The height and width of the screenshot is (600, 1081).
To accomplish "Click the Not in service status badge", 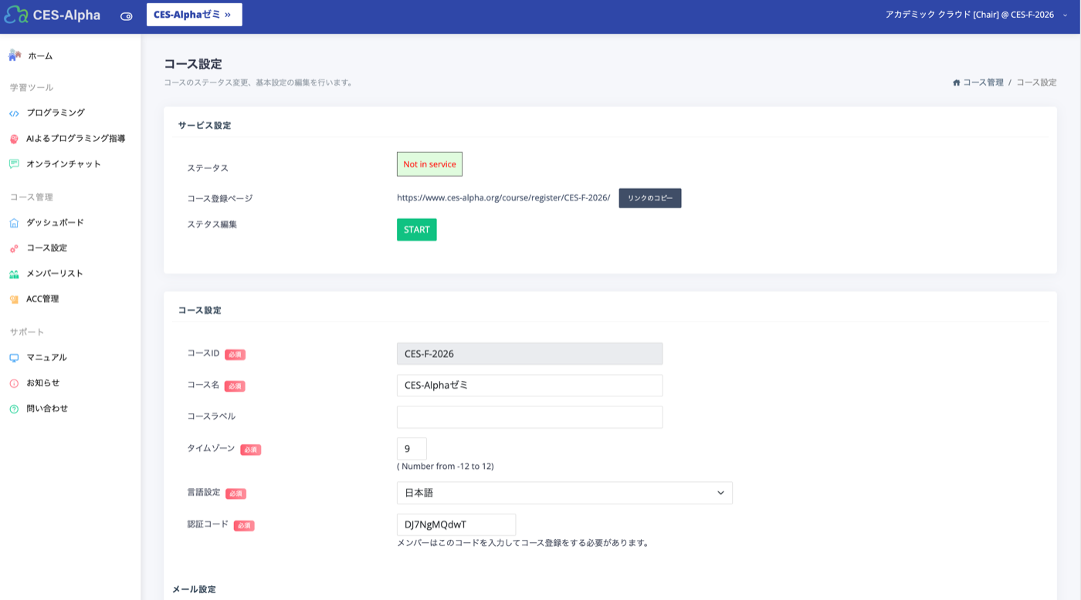I will click(429, 164).
